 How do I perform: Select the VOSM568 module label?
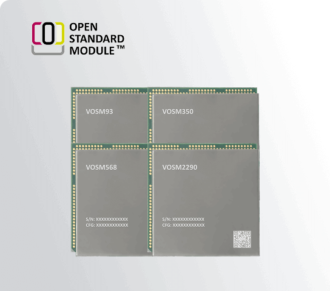tap(101, 167)
